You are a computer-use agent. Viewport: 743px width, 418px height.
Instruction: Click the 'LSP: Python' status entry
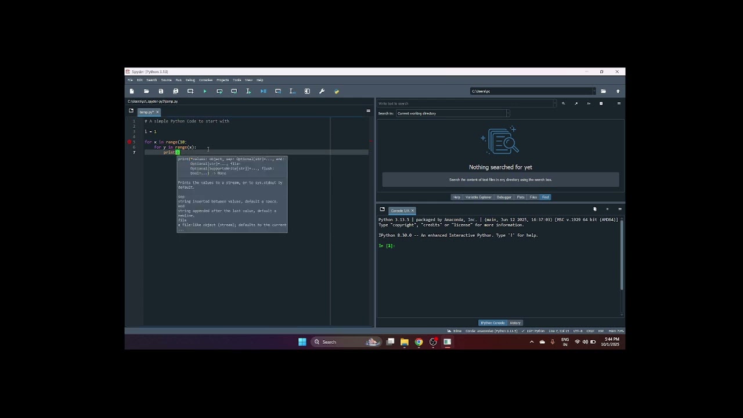[x=534, y=331]
